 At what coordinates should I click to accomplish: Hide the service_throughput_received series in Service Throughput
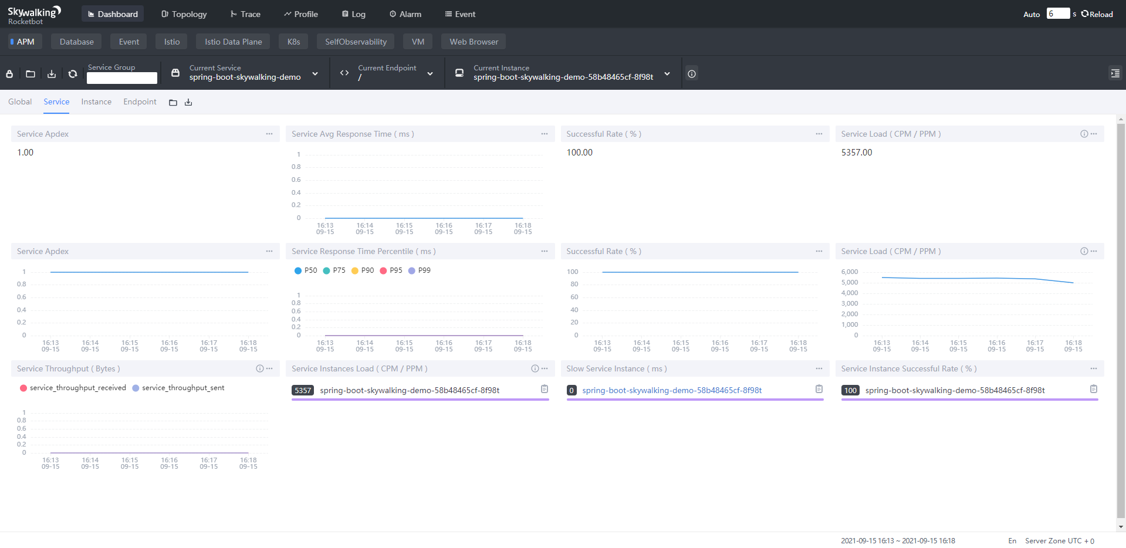click(73, 388)
